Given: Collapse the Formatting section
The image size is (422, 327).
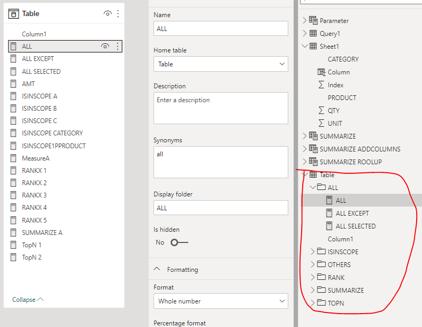Looking at the screenshot, I should 158,269.
